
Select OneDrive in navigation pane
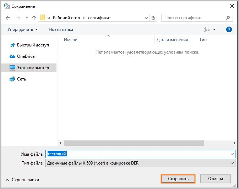(x=26, y=56)
